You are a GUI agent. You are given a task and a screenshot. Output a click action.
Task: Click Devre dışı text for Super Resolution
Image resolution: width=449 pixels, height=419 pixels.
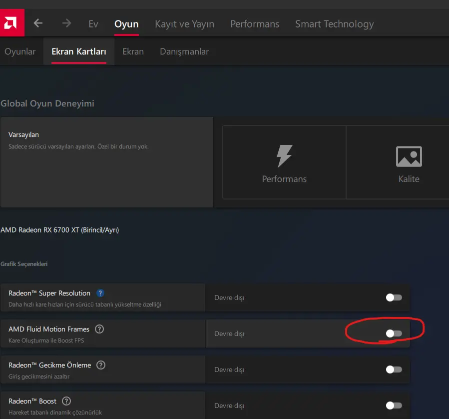tap(229, 298)
